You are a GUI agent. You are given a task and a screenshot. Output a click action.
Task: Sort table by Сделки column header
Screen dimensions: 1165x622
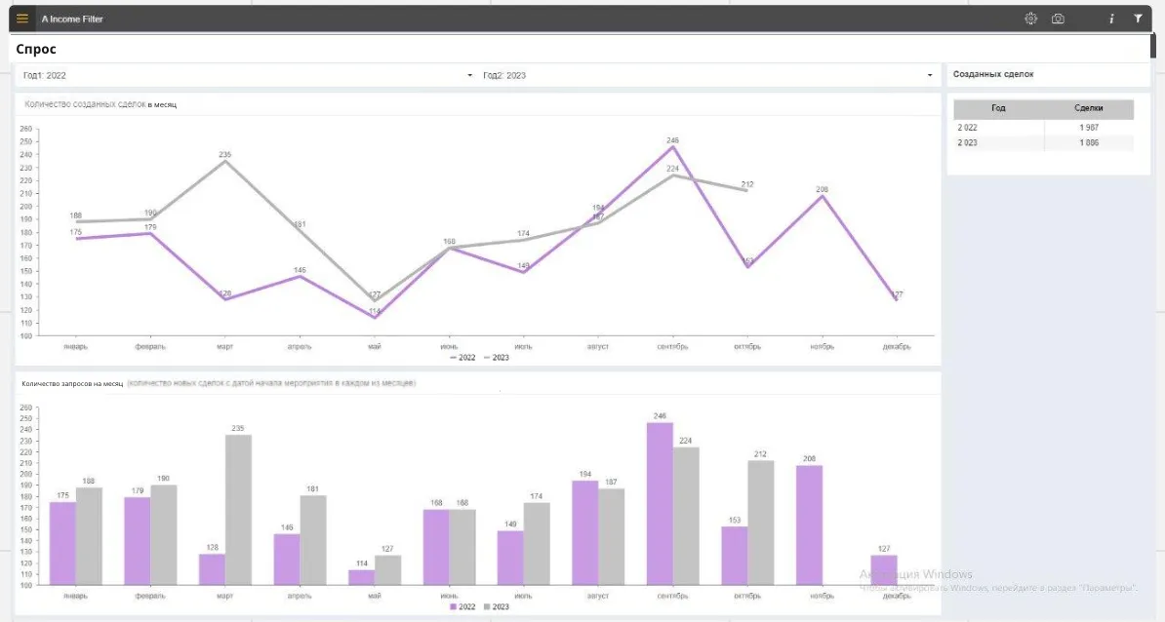click(1089, 109)
